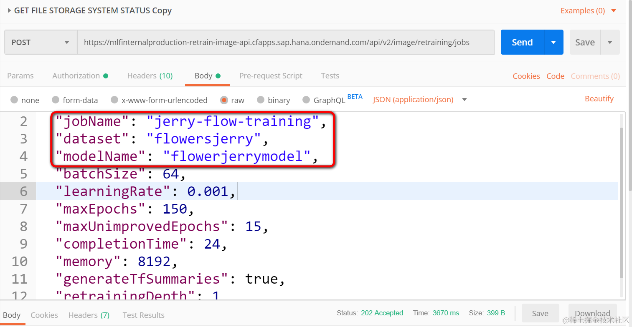Screen dimensions: 632x327
Task: Switch to the Params tab
Action: 20,76
